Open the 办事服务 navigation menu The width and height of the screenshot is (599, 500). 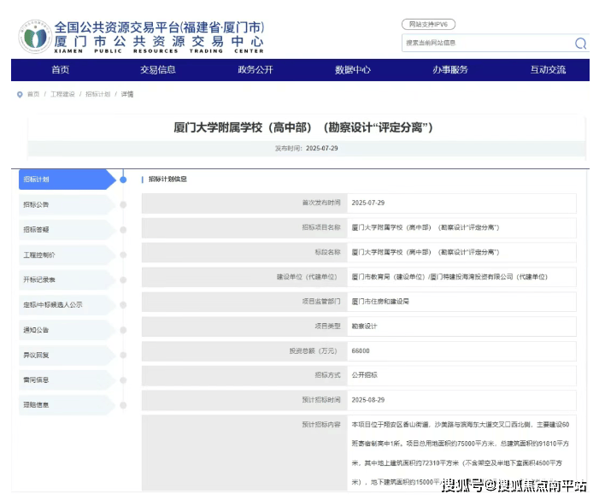click(450, 70)
